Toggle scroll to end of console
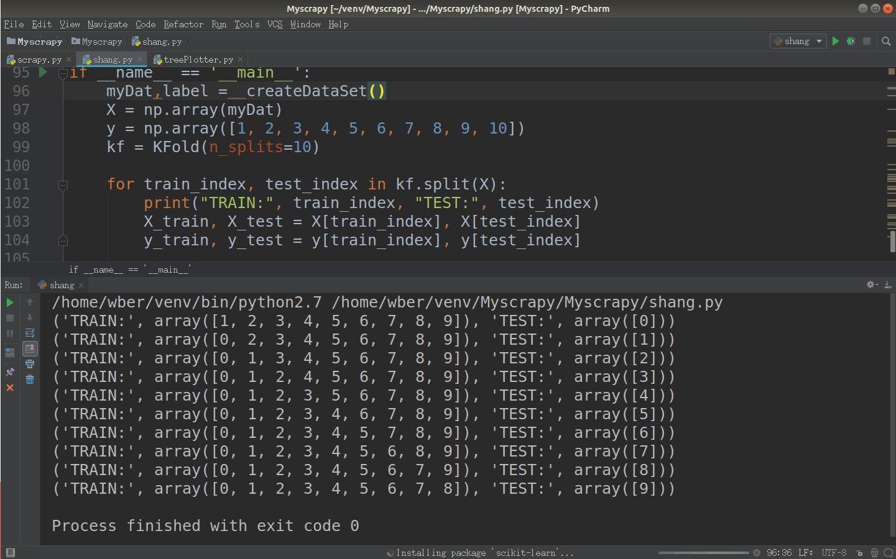 (x=29, y=348)
